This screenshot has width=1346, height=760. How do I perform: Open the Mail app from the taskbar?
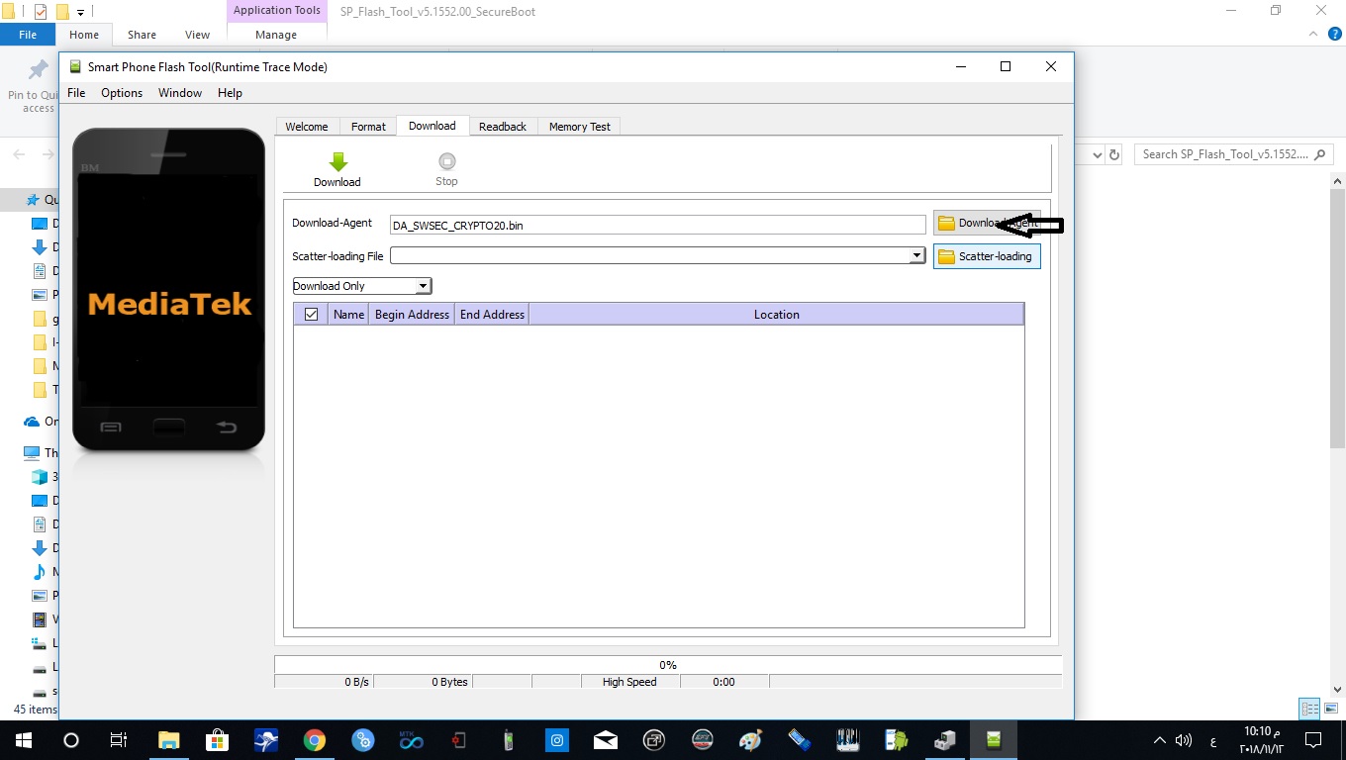point(606,740)
